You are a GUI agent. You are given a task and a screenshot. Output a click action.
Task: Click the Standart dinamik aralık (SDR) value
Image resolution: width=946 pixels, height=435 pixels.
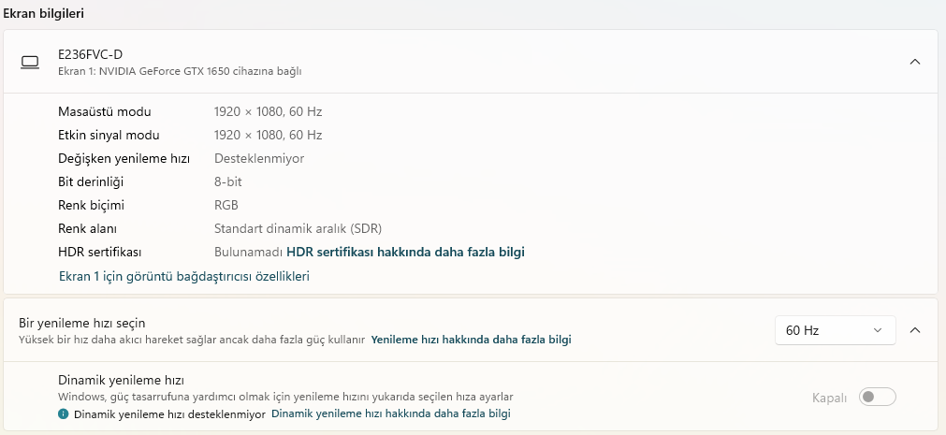298,229
